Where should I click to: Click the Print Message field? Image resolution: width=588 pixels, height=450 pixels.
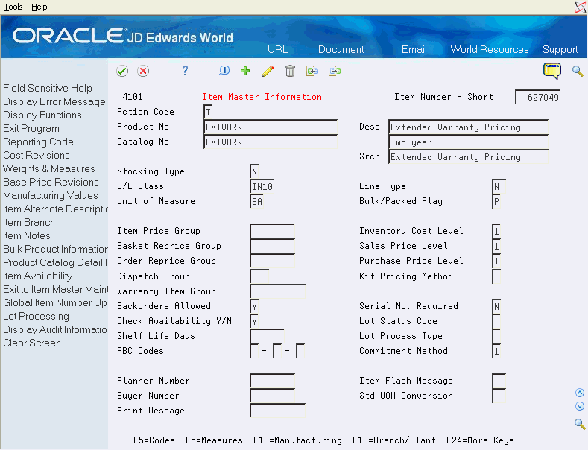coord(277,411)
